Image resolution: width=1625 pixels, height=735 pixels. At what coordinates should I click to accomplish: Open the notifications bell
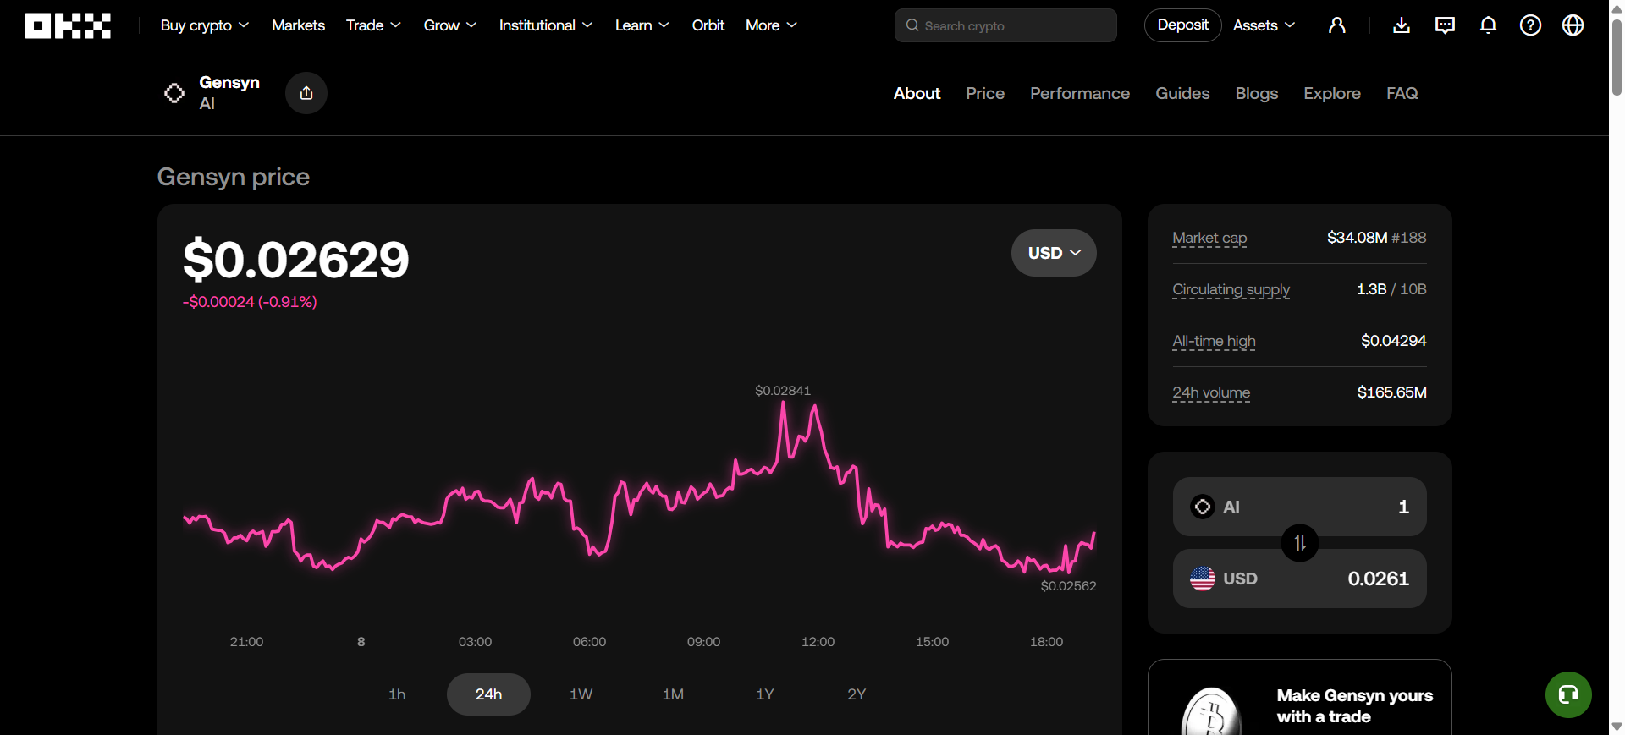pyautogui.click(x=1488, y=25)
